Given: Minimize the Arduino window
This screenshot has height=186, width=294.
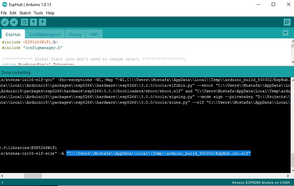Looking at the screenshot, I should [258, 4].
